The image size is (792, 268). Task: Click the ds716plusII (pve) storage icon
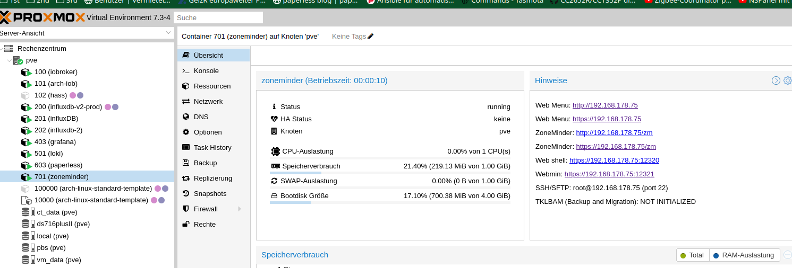click(x=28, y=224)
